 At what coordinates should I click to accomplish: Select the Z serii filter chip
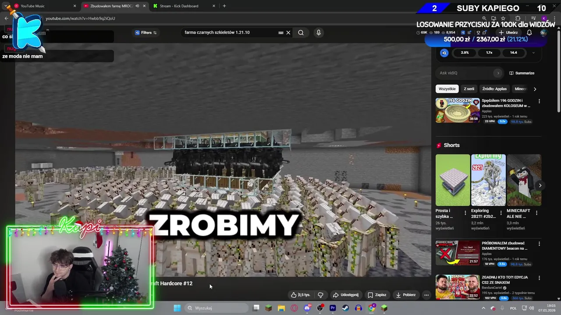point(469,89)
